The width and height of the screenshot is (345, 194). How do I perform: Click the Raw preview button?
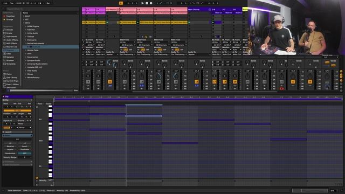tap(75, 91)
